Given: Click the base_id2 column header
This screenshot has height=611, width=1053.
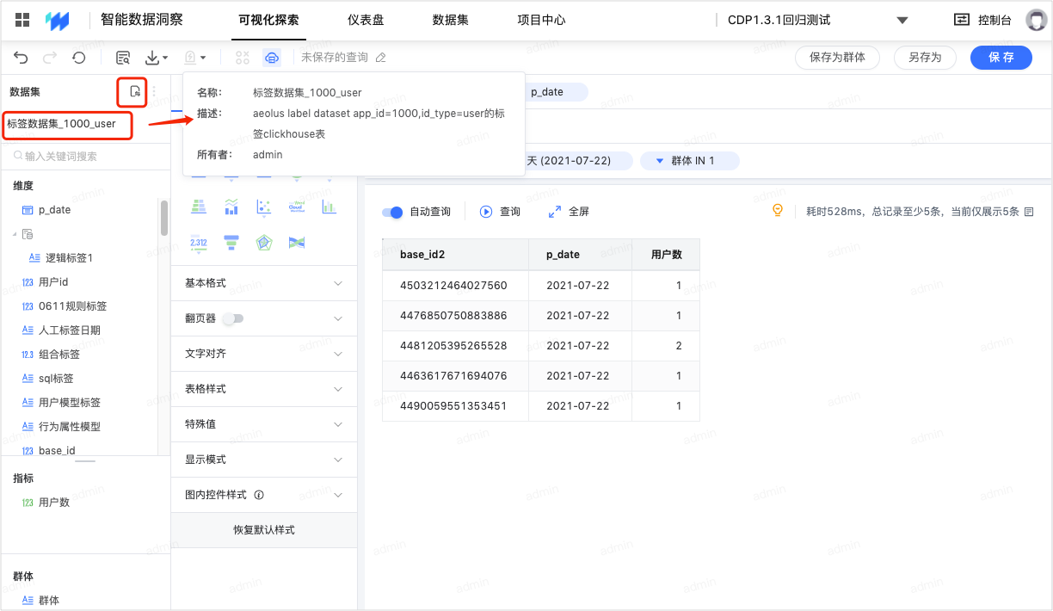Looking at the screenshot, I should 455,254.
